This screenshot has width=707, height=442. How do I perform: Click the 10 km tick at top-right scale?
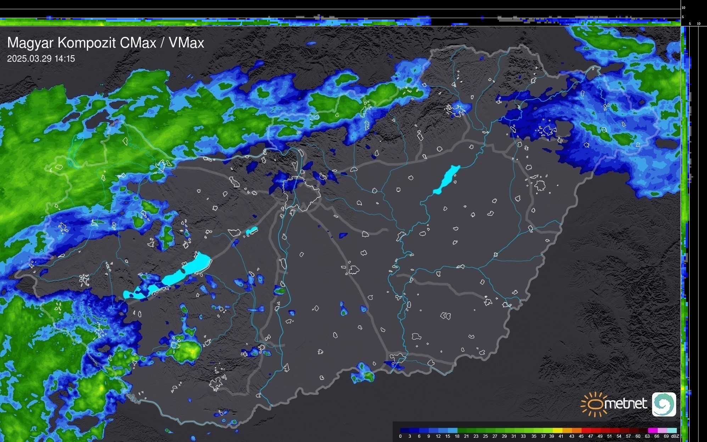tap(684, 7)
